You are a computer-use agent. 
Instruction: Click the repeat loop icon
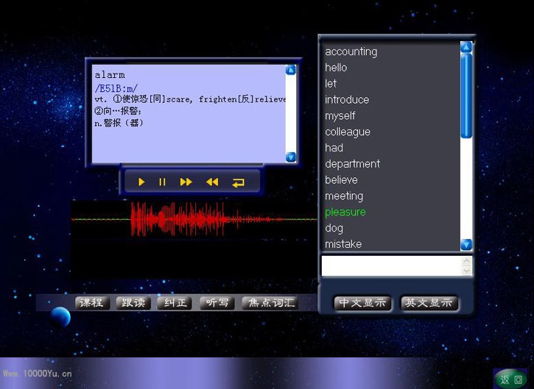click(238, 182)
